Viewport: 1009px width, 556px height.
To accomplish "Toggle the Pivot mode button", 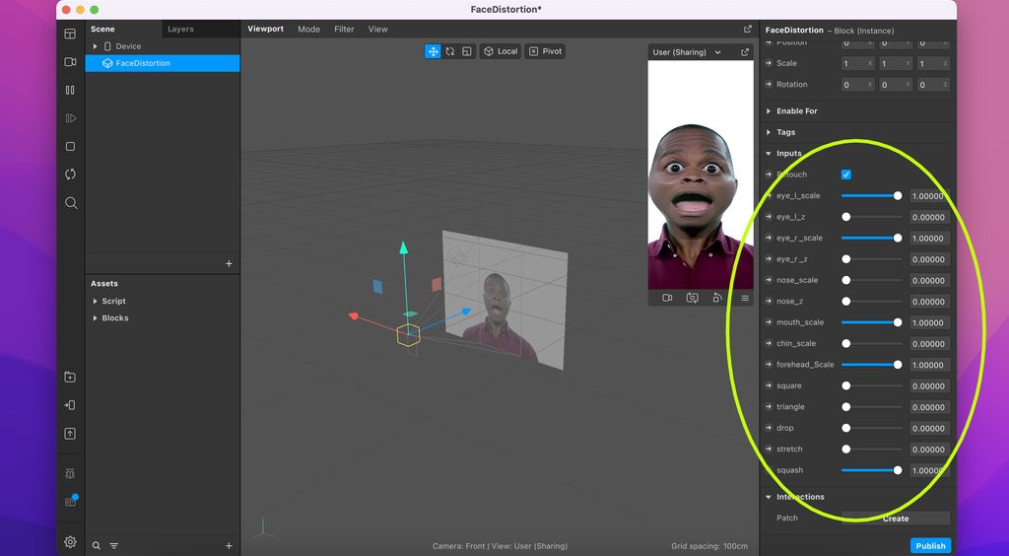I will pos(545,51).
